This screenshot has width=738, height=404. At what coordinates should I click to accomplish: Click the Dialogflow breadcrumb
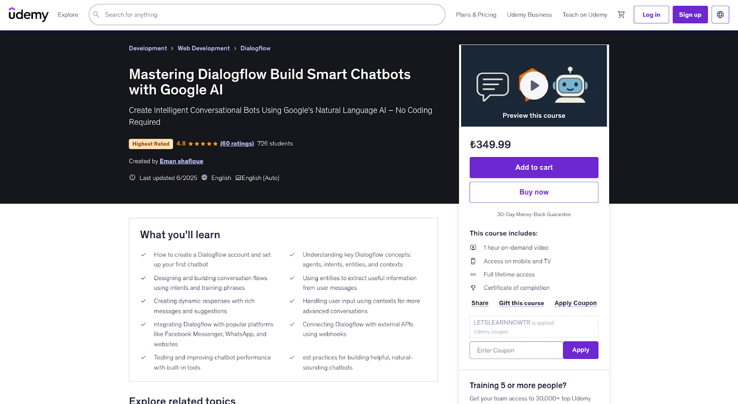click(256, 48)
